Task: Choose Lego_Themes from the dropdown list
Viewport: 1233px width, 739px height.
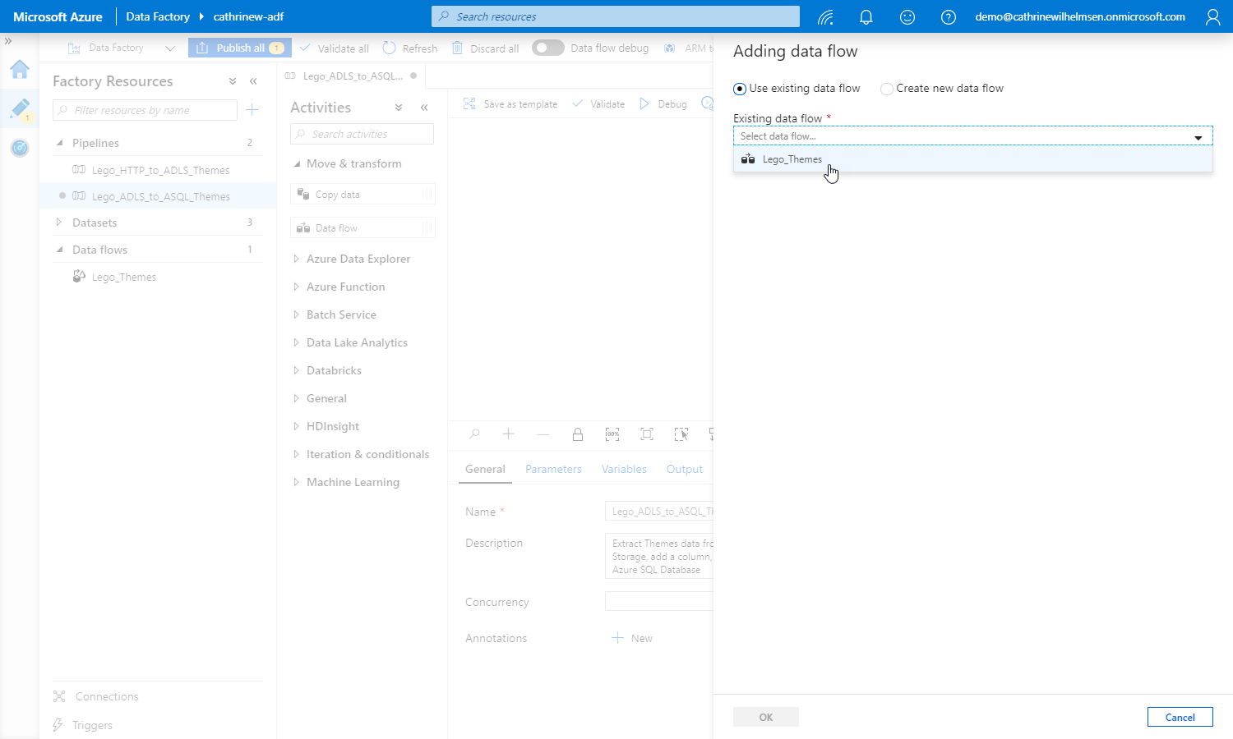Action: pyautogui.click(x=792, y=159)
